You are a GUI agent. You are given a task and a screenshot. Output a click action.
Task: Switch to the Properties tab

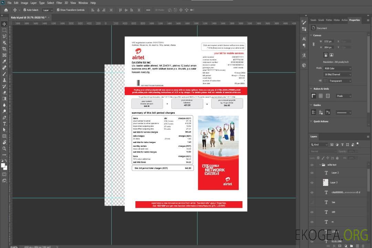coord(354,20)
